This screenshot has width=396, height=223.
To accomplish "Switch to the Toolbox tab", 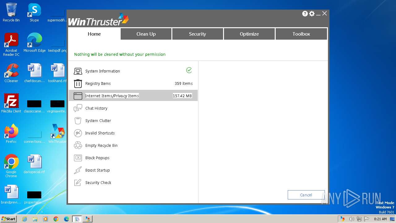I will click(301, 34).
